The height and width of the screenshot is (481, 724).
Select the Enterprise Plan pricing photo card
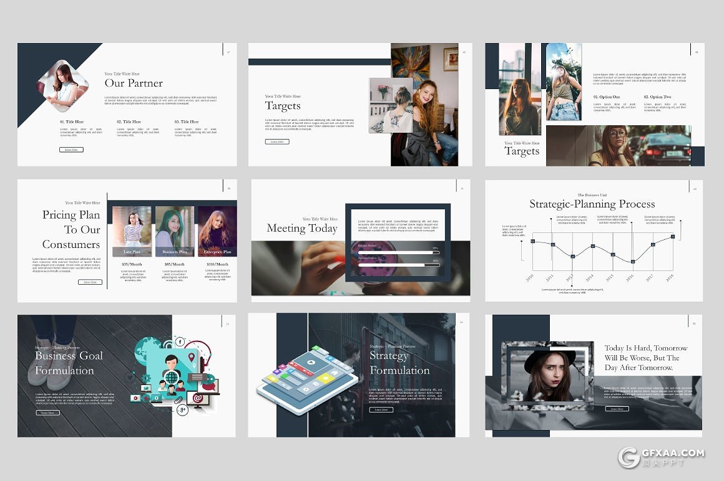point(217,231)
